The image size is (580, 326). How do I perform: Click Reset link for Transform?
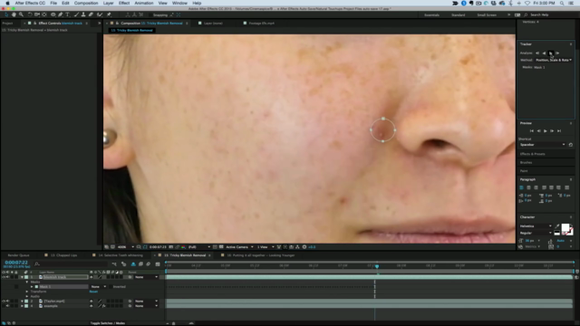tap(93, 292)
